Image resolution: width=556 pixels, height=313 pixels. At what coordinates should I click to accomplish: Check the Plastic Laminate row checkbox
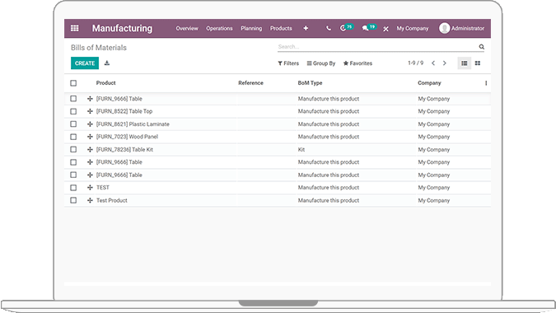[73, 124]
